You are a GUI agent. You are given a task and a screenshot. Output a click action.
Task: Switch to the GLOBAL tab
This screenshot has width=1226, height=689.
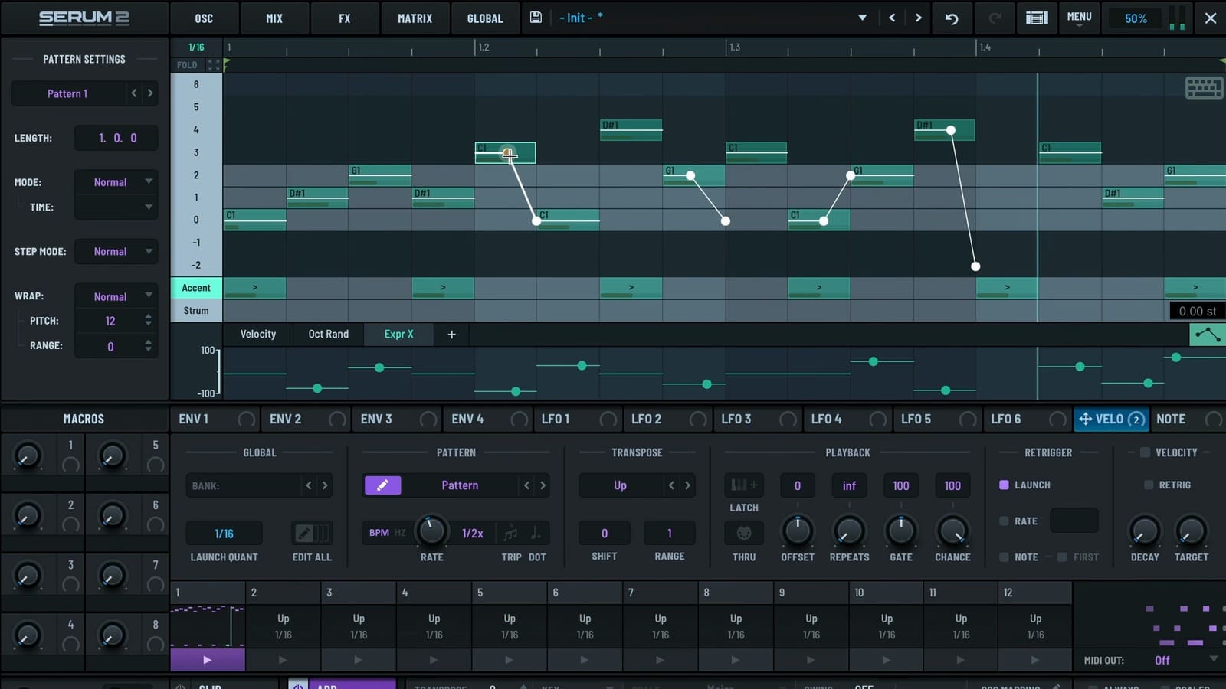[x=485, y=18]
